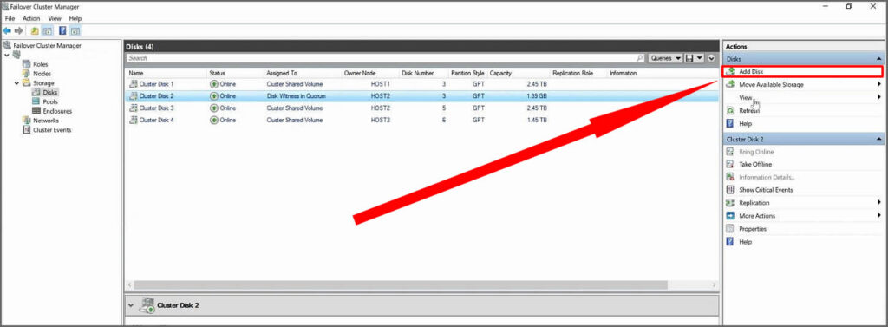The image size is (888, 327).
Task: Select the Cluster Disk 3 row
Action: tap(422, 108)
